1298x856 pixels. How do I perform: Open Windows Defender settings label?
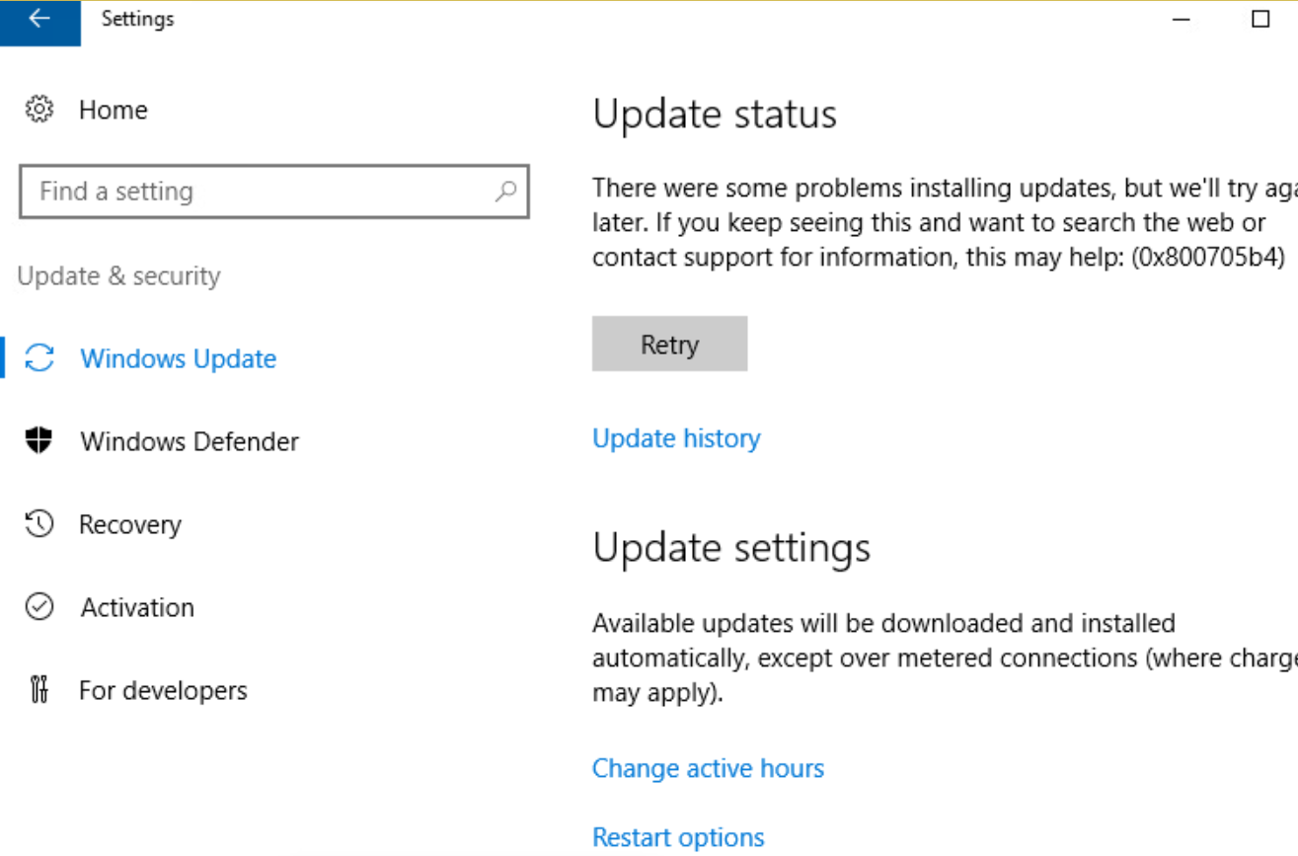(x=190, y=441)
